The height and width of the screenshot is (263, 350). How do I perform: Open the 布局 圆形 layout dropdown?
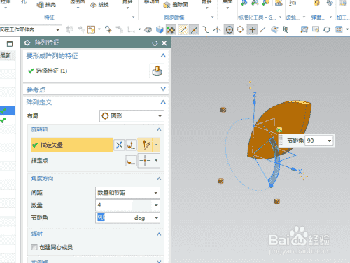click(132, 116)
